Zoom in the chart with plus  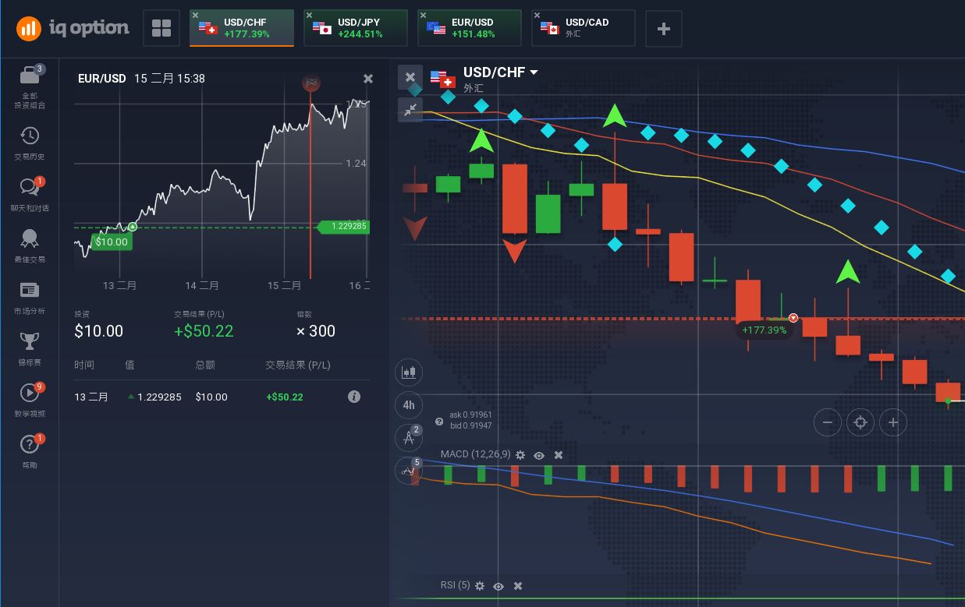click(893, 422)
